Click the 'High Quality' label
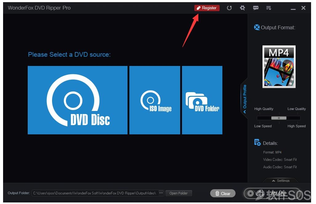Image resolution: width=316 pixels, height=204 pixels. (x=264, y=109)
